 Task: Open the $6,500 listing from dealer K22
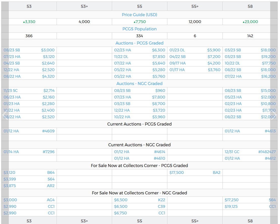(x=140, y=200)
